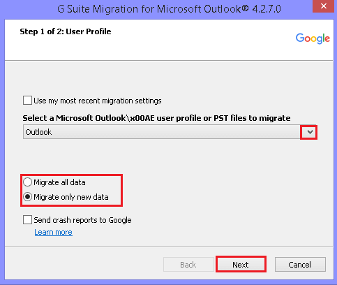Click the Google logo
Viewport: 337px width, 285px height.
pyautogui.click(x=313, y=38)
